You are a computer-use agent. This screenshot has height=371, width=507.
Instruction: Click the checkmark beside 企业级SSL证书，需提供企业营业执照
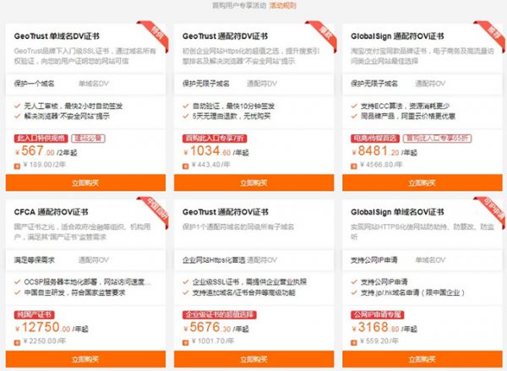pos(186,281)
